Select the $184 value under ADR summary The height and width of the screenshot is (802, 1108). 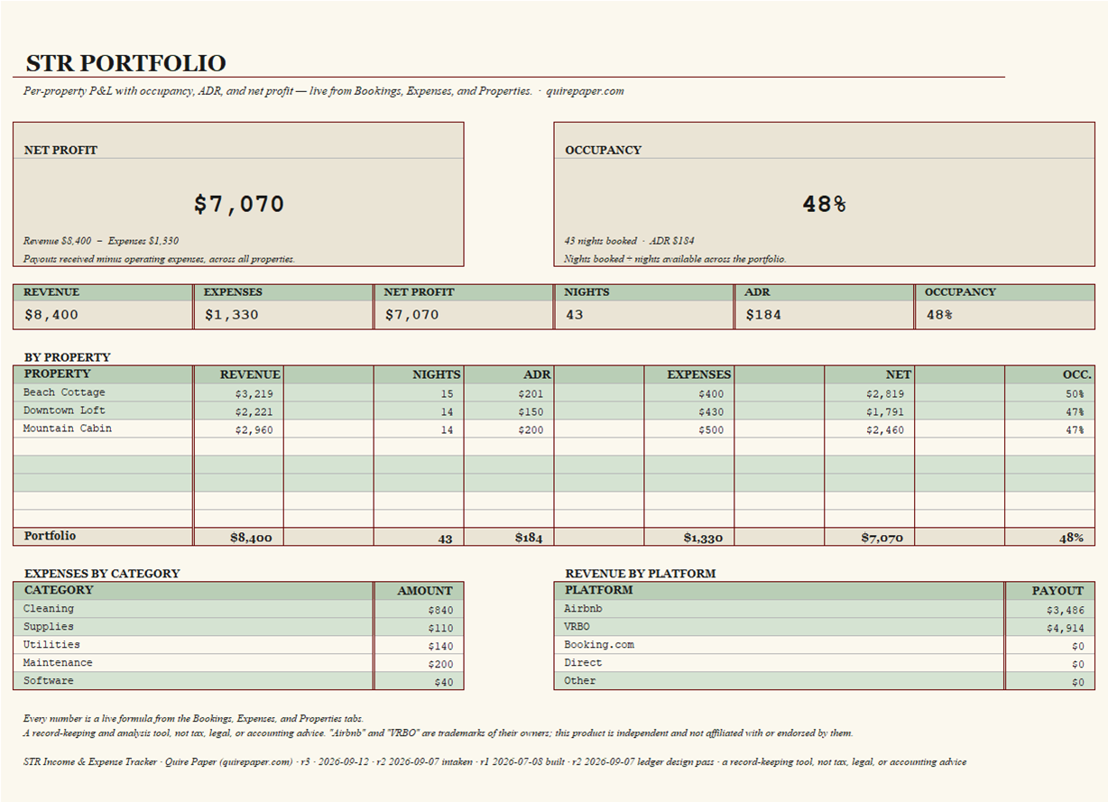(763, 315)
